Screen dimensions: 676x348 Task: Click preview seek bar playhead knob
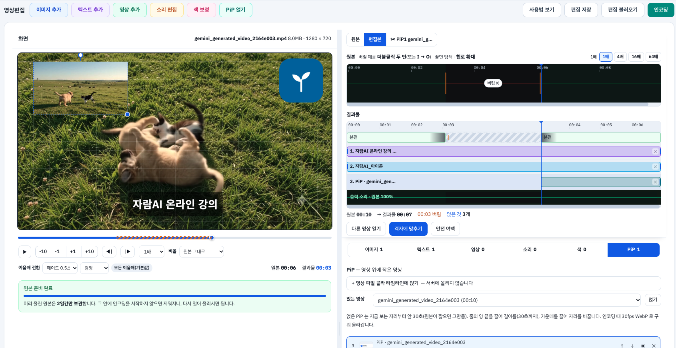pos(212,238)
